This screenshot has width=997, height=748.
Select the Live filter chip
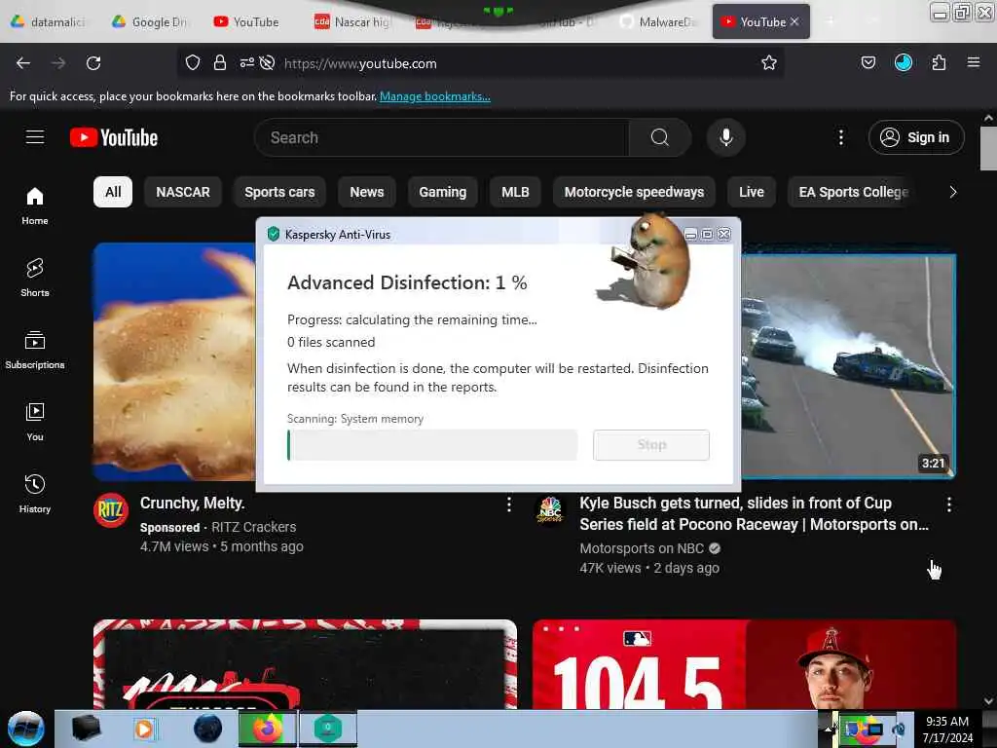coord(751,192)
